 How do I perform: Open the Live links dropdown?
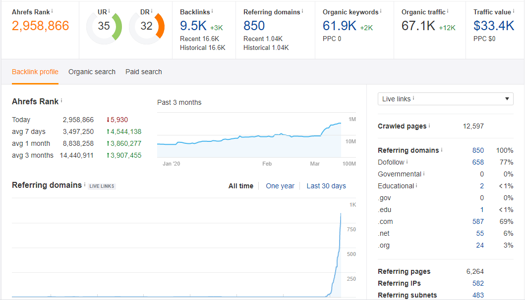pyautogui.click(x=445, y=99)
